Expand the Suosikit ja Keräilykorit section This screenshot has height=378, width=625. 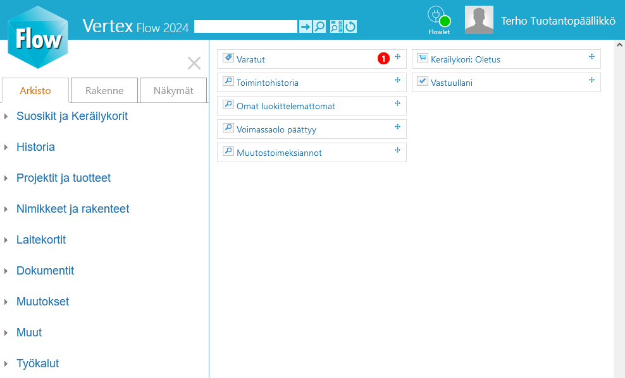click(x=72, y=116)
